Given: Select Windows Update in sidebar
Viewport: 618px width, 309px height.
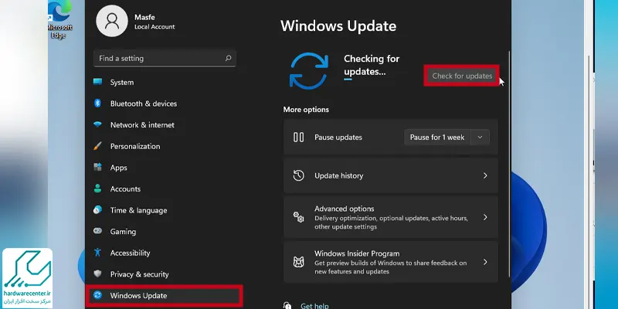Looking at the screenshot, I should 164,295.
